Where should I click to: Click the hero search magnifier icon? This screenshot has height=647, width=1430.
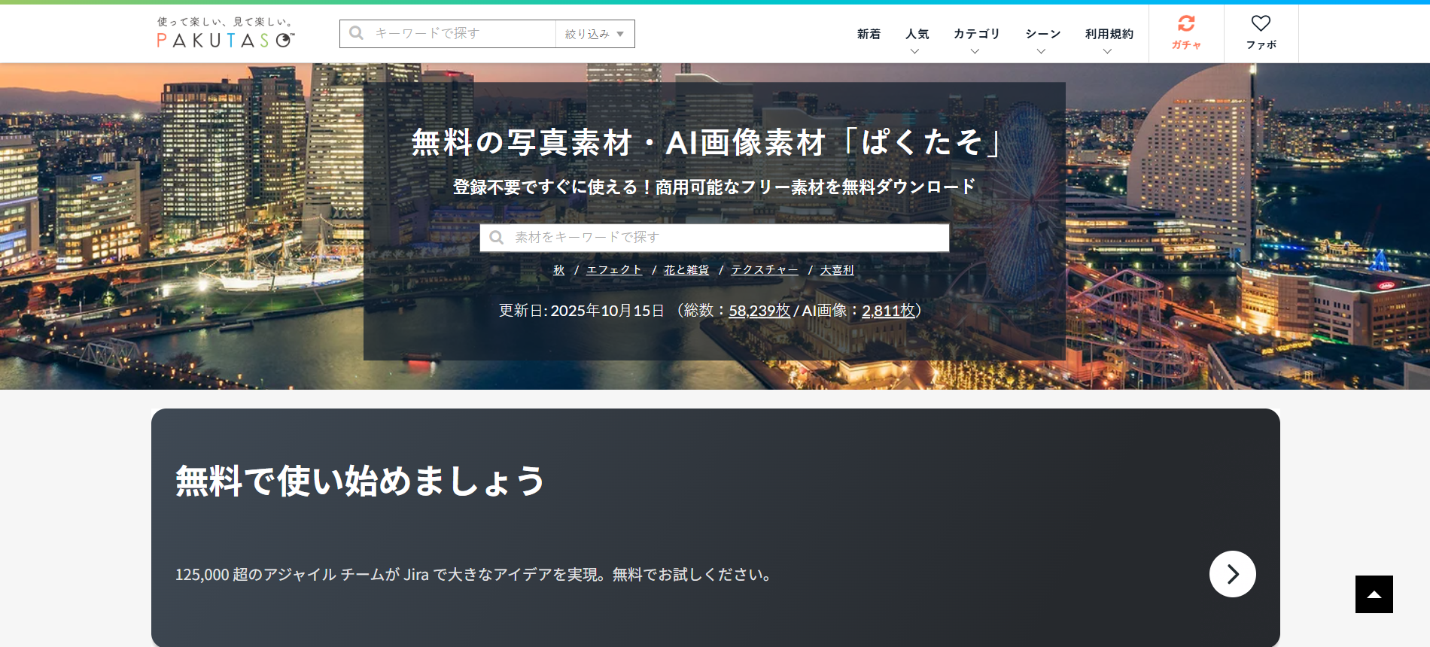click(497, 238)
